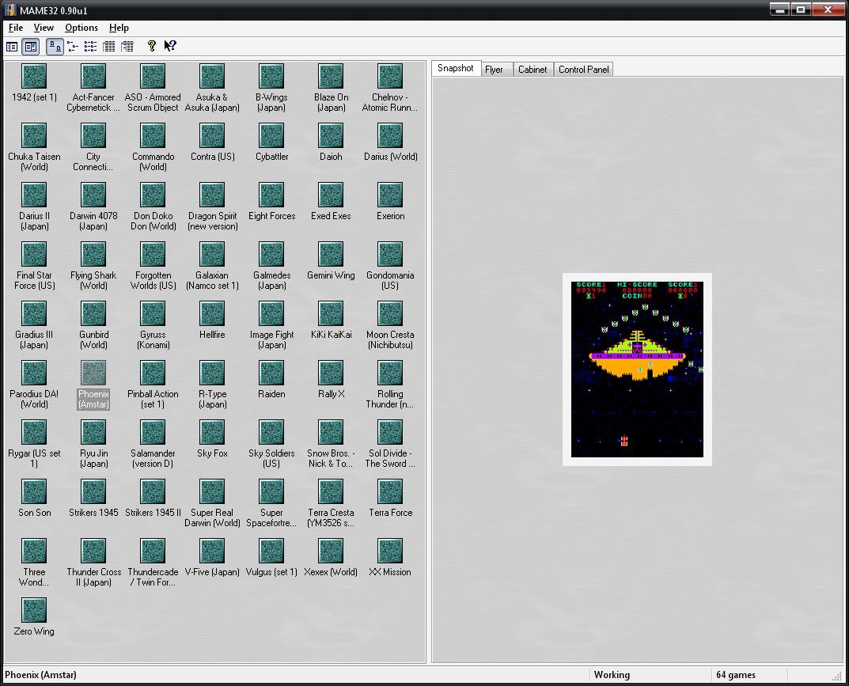This screenshot has height=686, width=849.
Task: Open the View menu
Action: click(44, 28)
